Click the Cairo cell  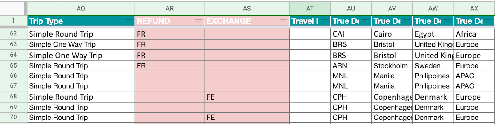(x=392, y=34)
